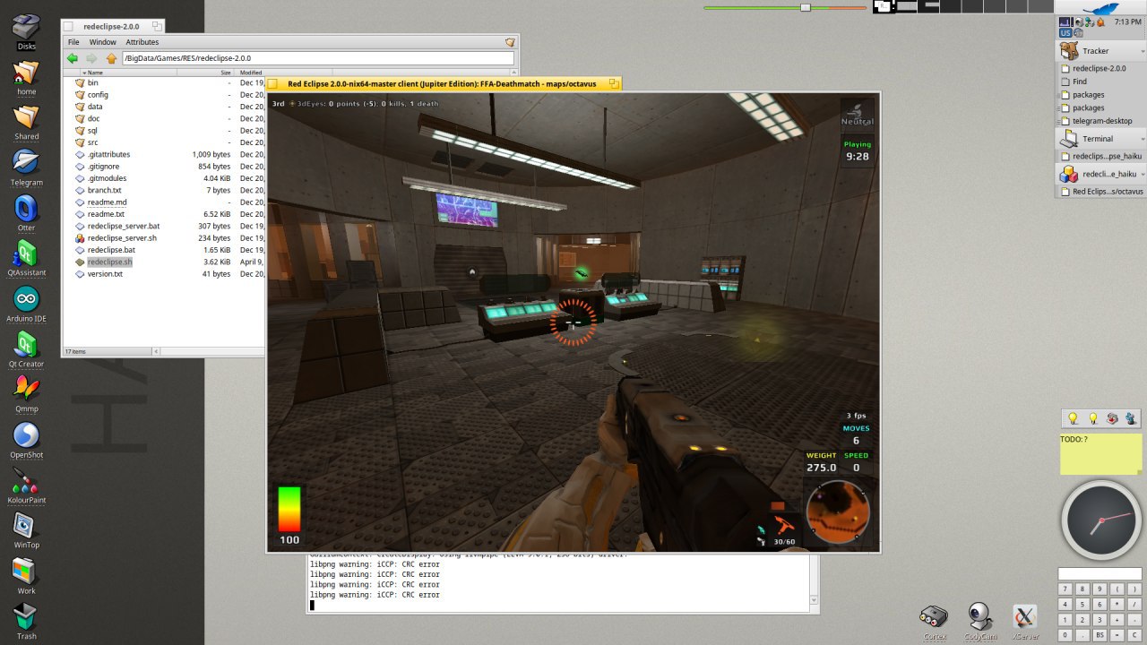Open the Window menu in Tracker window
This screenshot has width=1147, height=645.
102,42
